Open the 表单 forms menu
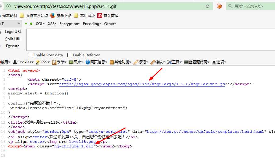The image size is (275, 166). coord(59,62)
